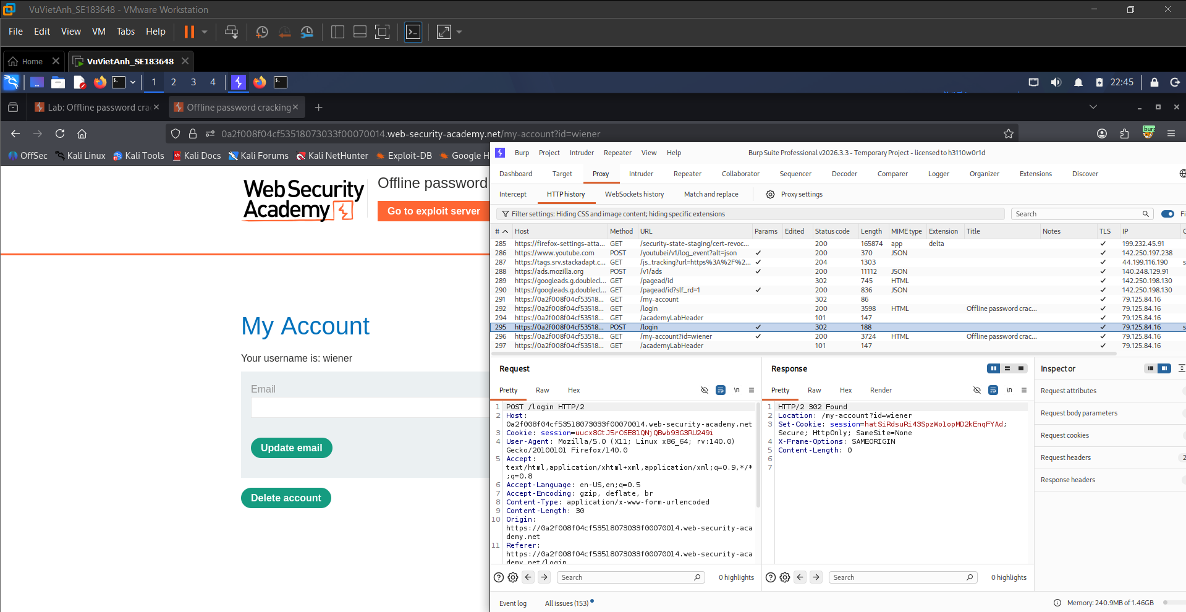The width and height of the screenshot is (1186, 612).
Task: Enter VMware full screen mode
Action: point(383,32)
